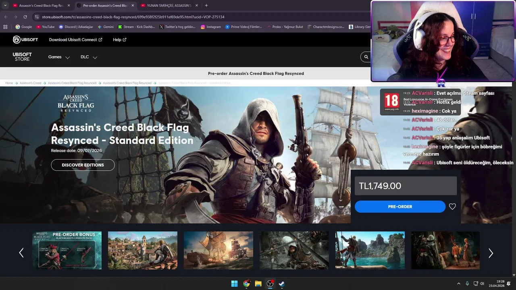Click the blue Pre-Order button
Image resolution: width=516 pixels, height=290 pixels.
point(400,207)
